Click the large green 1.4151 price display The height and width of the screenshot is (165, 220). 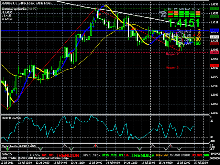[184, 23]
